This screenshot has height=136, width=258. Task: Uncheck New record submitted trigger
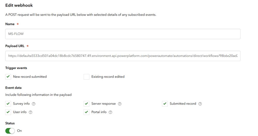tap(8, 77)
